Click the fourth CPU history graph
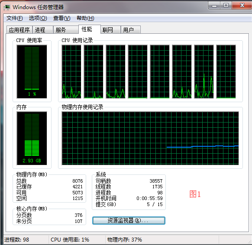This screenshot has width=252, height=245. [138, 72]
